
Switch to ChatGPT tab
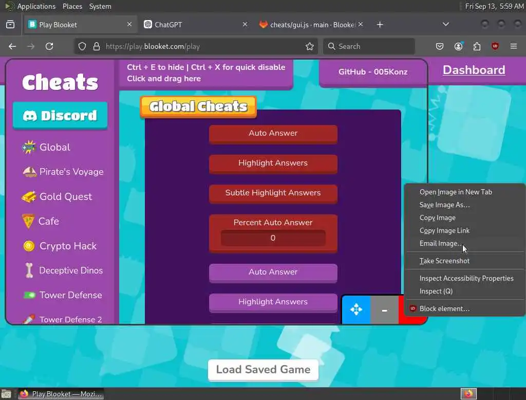point(196,25)
